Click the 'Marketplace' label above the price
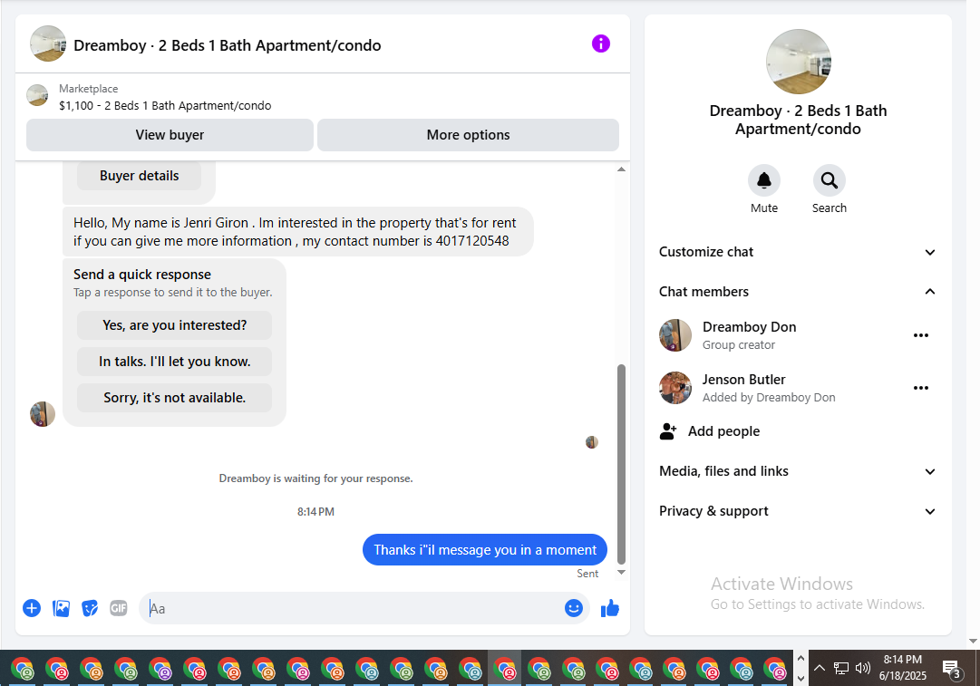 click(x=88, y=89)
